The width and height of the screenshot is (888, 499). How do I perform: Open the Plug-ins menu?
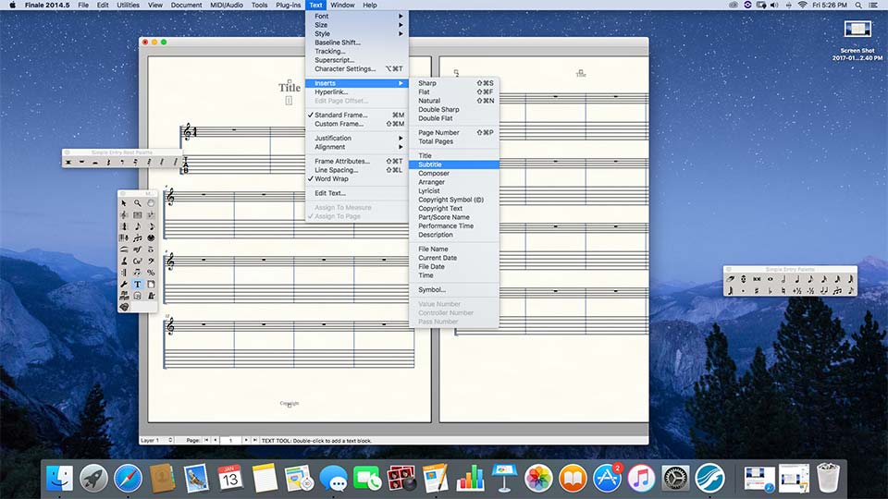(x=289, y=6)
